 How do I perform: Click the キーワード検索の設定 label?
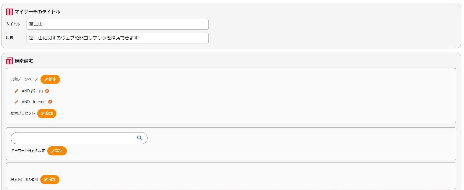pos(28,151)
